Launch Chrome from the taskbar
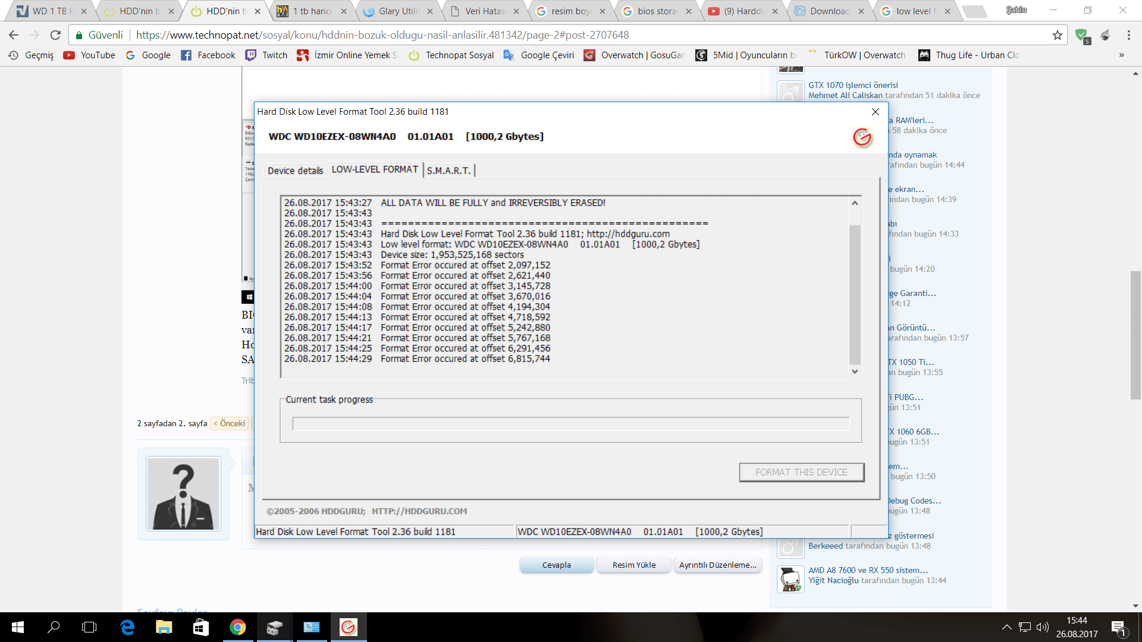This screenshot has width=1142, height=642. pos(238,627)
